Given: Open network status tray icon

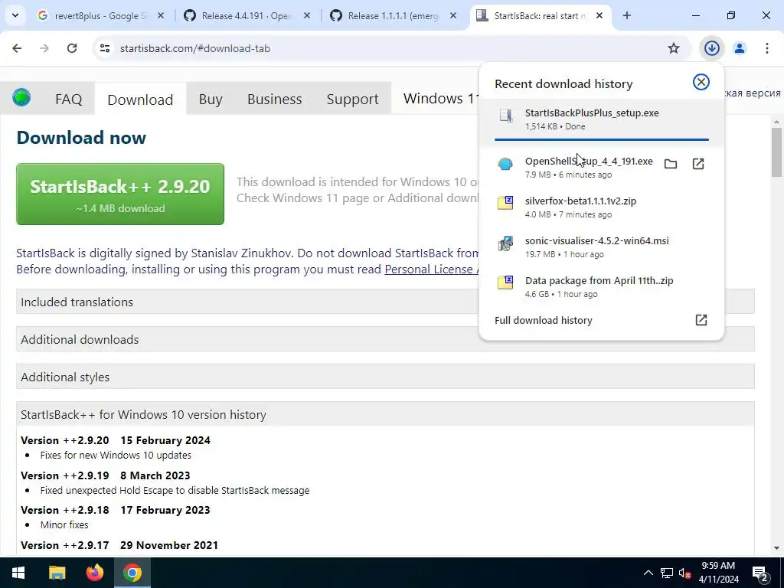Looking at the screenshot, I should (x=667, y=573).
